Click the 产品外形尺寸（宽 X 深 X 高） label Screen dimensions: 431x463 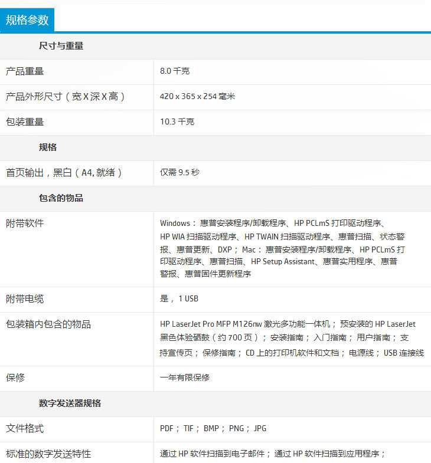(x=66, y=97)
